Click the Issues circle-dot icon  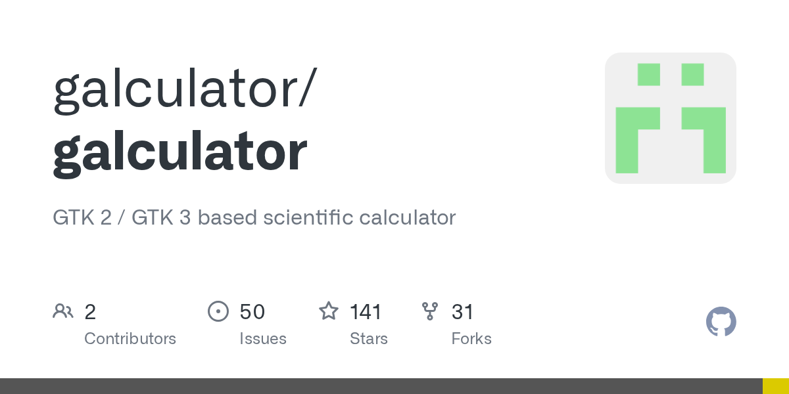218,311
